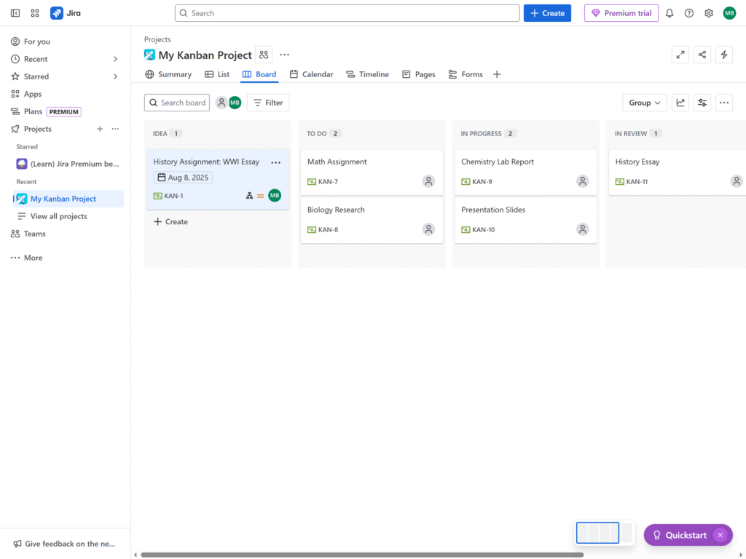The height and width of the screenshot is (559, 746).
Task: Open Apps in the sidebar
Action: [x=65, y=94]
